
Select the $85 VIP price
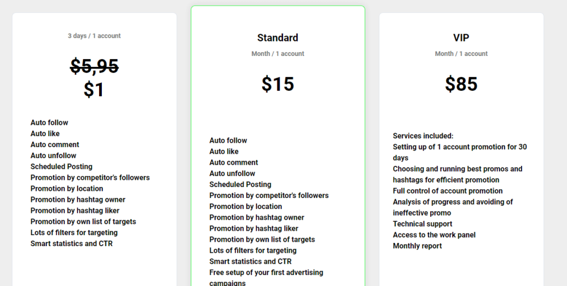click(461, 84)
